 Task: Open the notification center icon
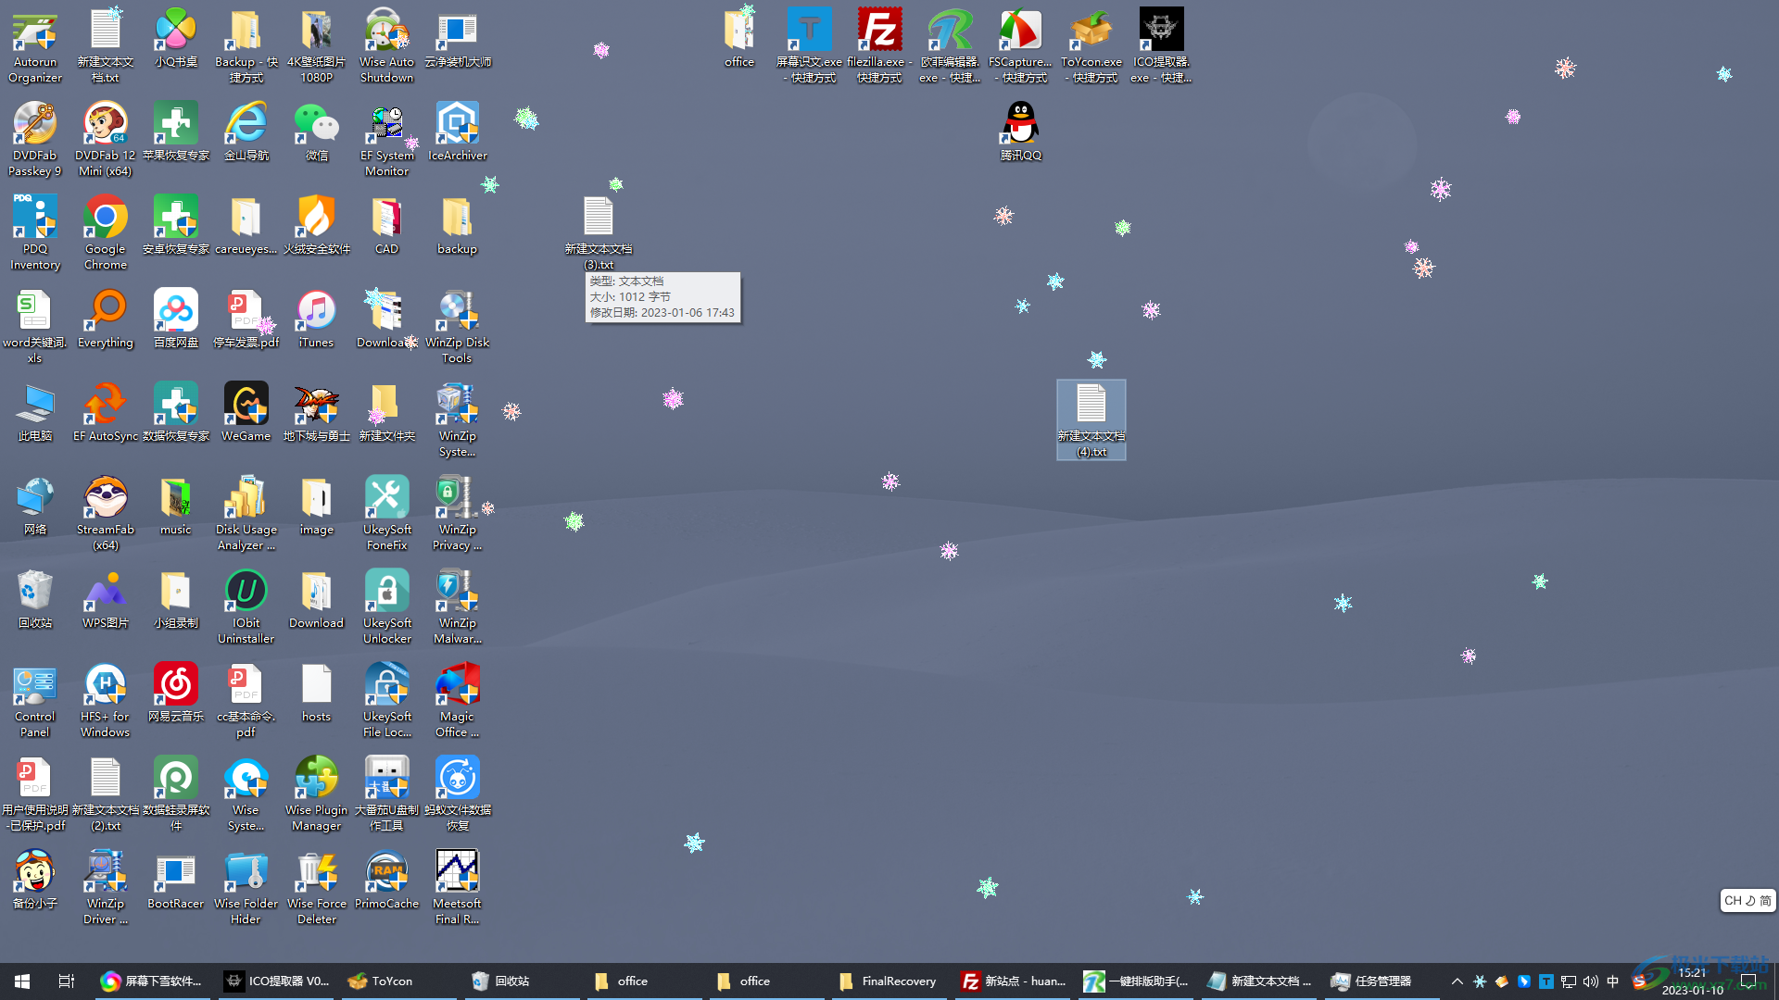tap(1749, 981)
